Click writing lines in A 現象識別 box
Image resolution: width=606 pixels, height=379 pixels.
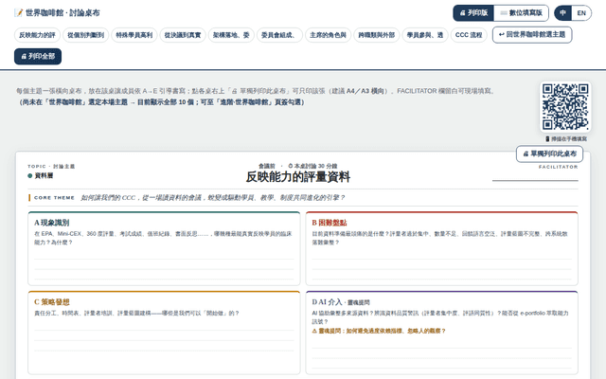click(x=164, y=269)
